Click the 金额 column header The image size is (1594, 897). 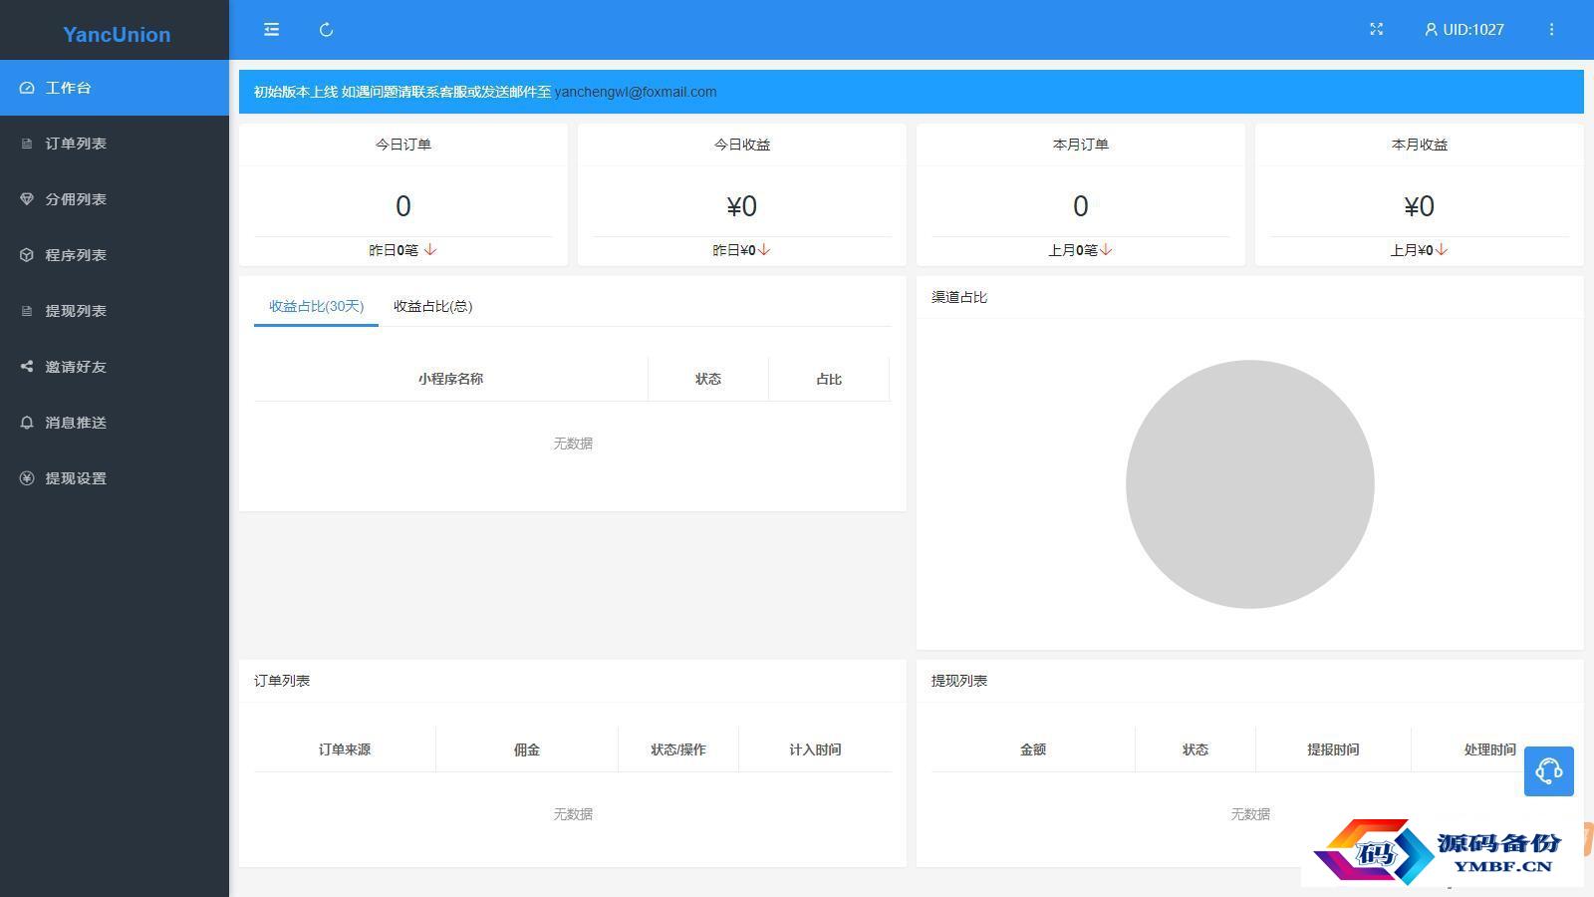click(x=1033, y=749)
